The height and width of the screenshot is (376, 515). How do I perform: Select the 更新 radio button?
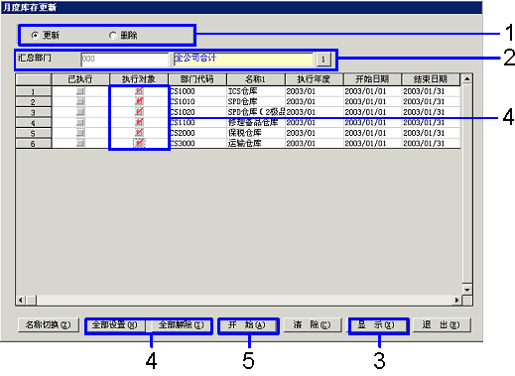coord(35,35)
